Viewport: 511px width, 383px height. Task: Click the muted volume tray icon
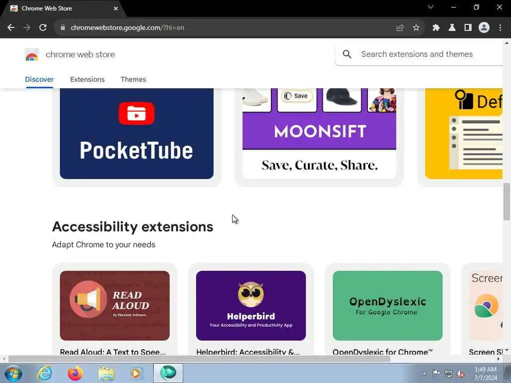coord(461,374)
